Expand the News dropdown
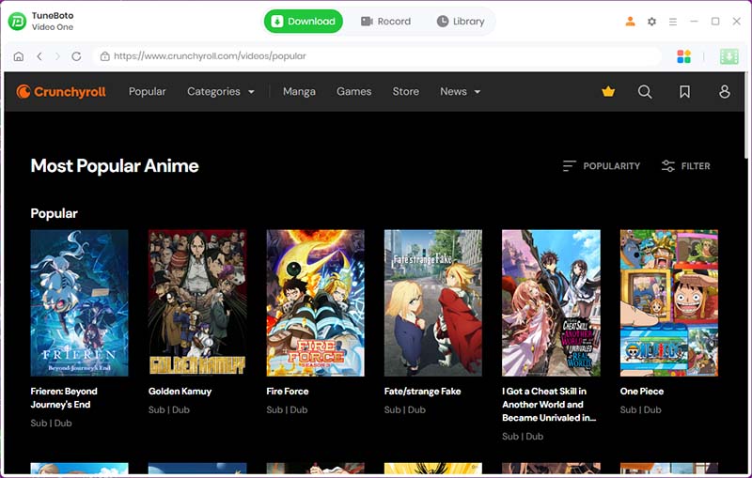Image resolution: width=752 pixels, height=478 pixels. coord(461,91)
